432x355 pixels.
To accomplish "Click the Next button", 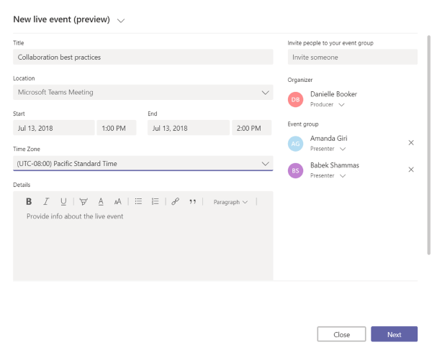I will pyautogui.click(x=394, y=334).
